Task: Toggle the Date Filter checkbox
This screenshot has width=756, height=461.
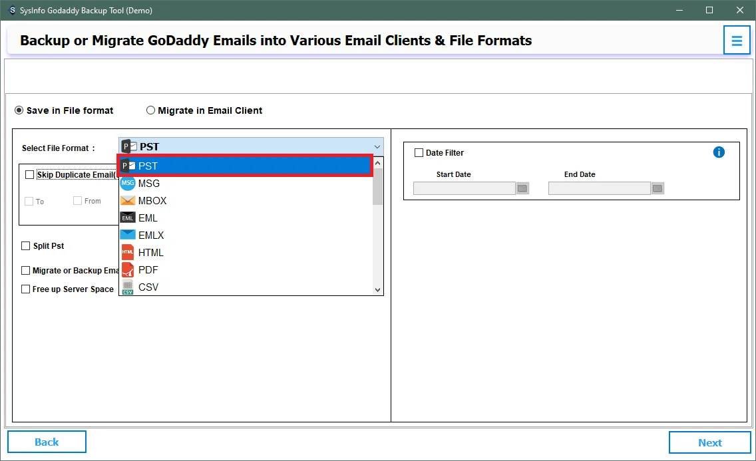Action: click(419, 153)
